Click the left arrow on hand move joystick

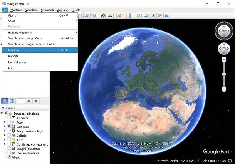click(220, 49)
